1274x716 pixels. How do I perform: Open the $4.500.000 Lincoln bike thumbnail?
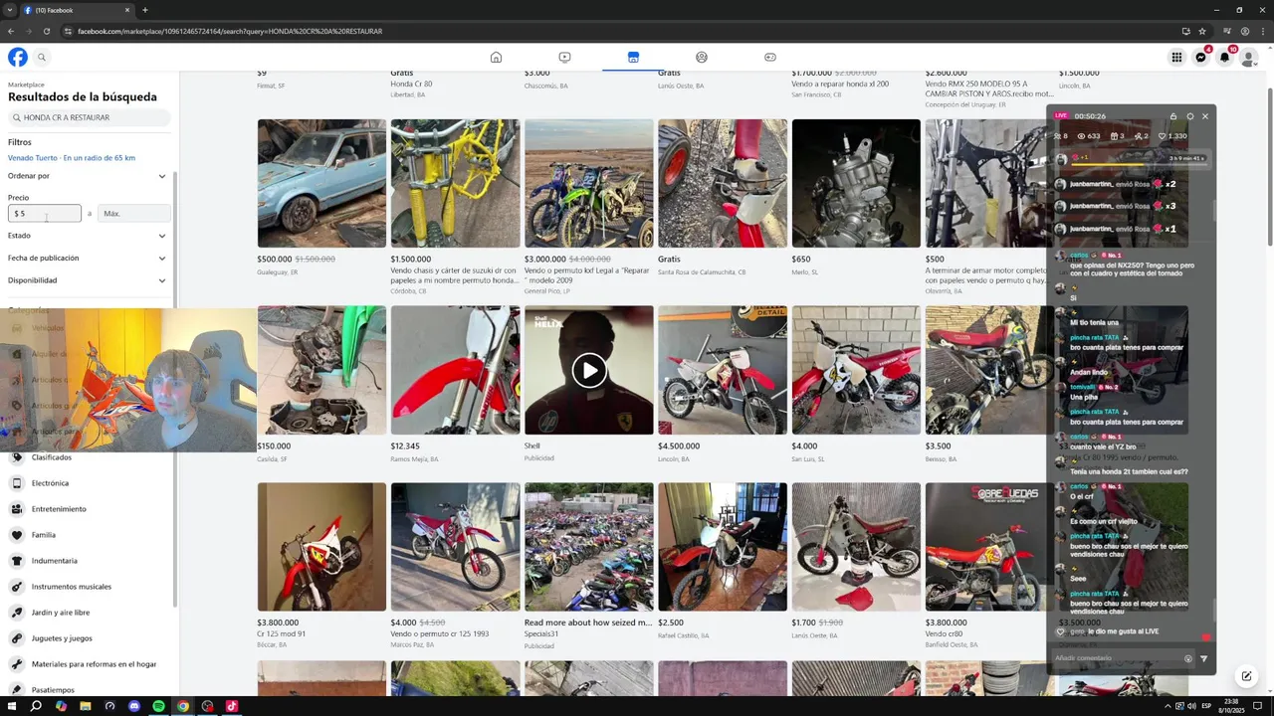coord(723,370)
